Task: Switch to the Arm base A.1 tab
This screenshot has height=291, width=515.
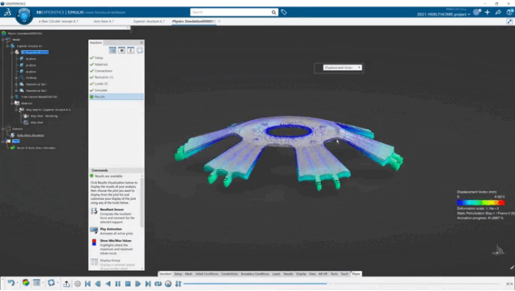Action: point(103,21)
